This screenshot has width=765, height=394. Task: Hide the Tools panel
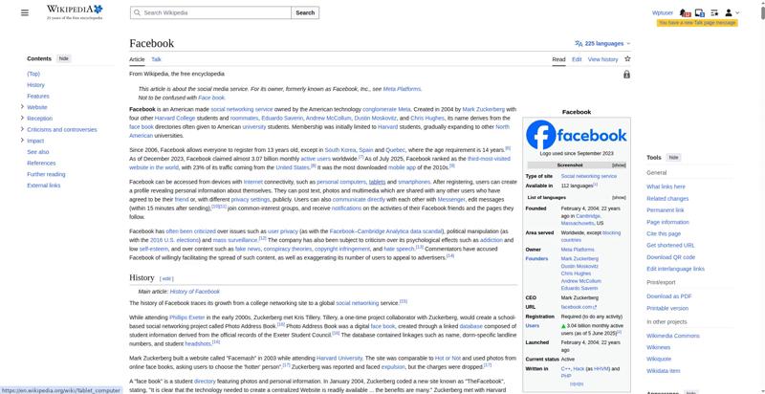point(673,157)
